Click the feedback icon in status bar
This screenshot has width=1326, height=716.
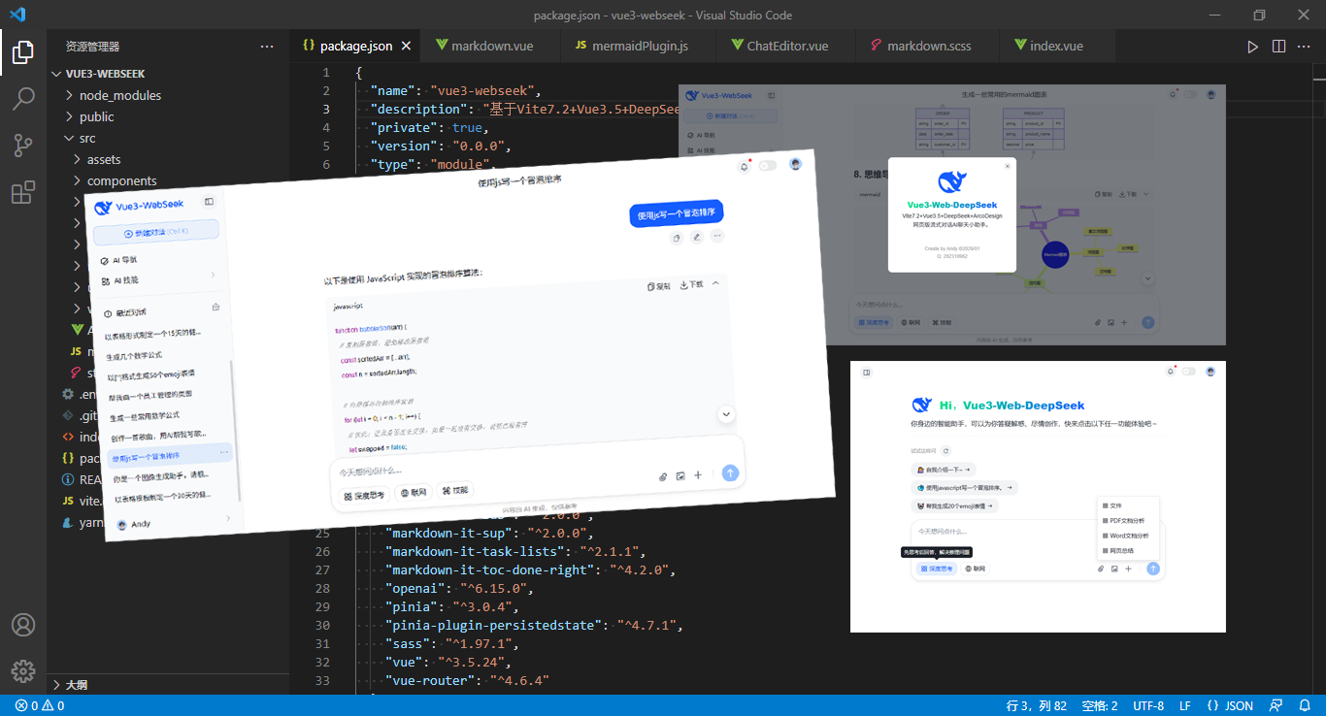click(1277, 705)
